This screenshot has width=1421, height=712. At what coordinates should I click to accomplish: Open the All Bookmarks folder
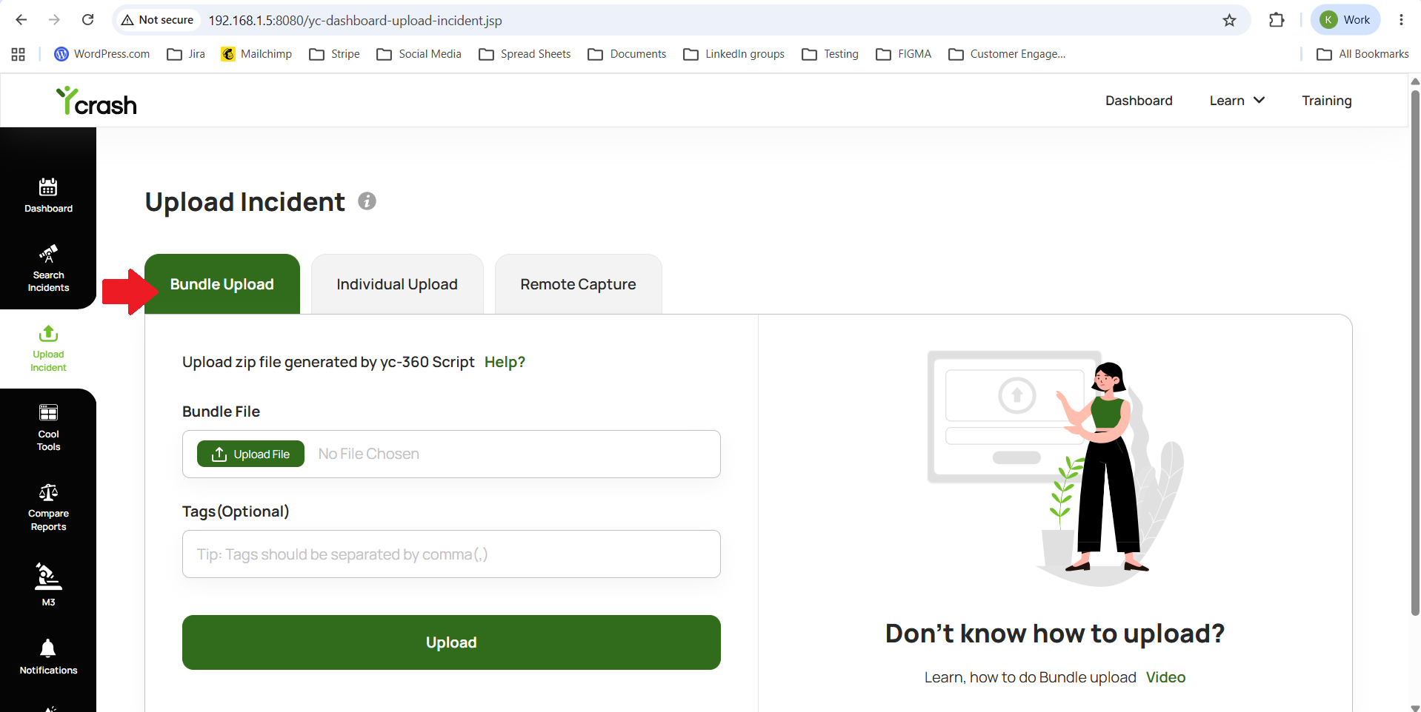coord(1362,54)
